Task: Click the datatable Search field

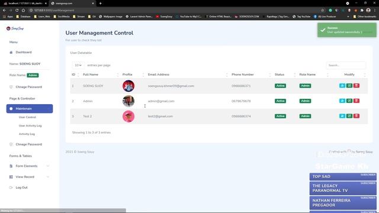Action: (x=346, y=65)
